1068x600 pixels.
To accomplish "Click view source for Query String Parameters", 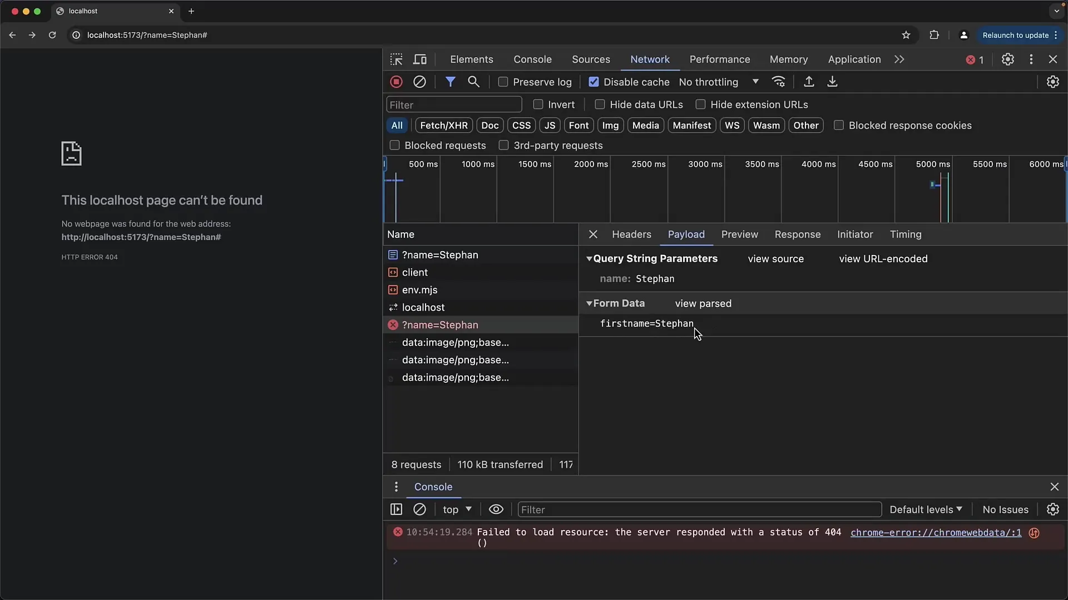I will (x=776, y=258).
